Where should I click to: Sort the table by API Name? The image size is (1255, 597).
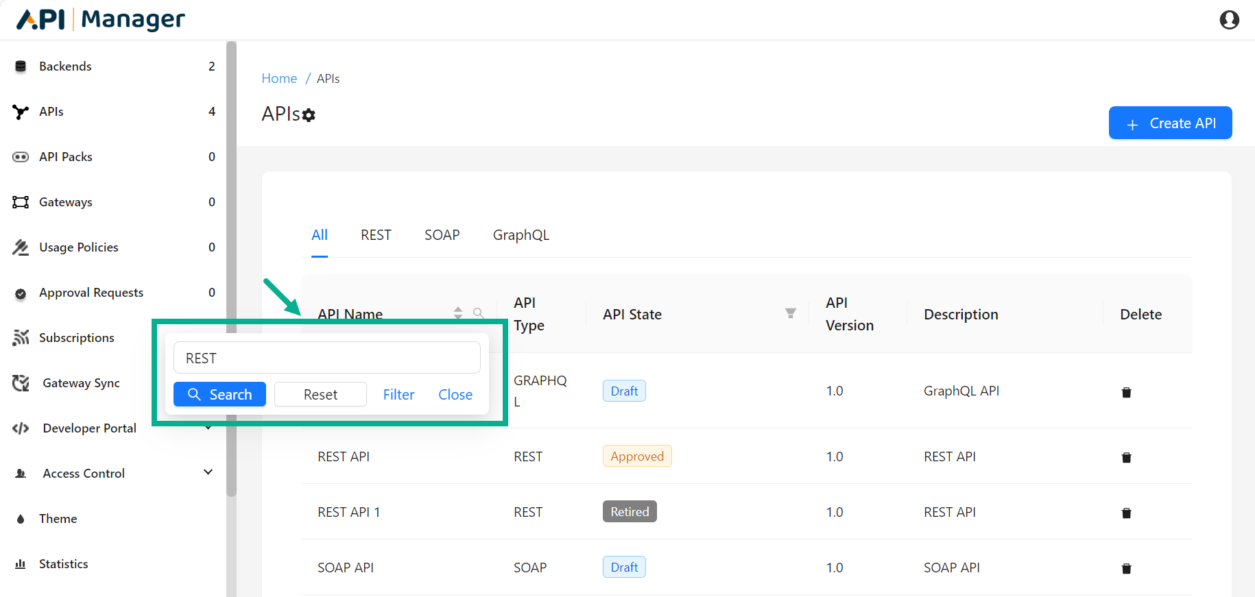458,313
